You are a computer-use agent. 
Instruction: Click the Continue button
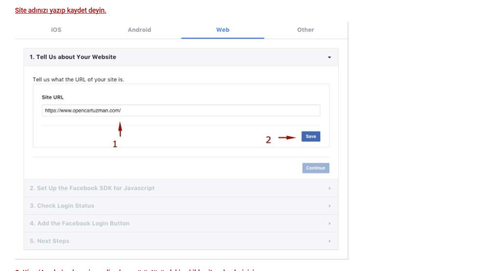tap(316, 168)
